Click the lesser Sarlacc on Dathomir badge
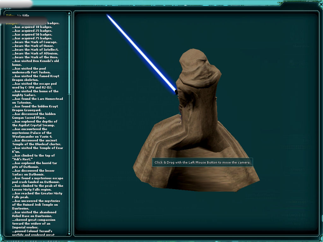 coord(33,172)
